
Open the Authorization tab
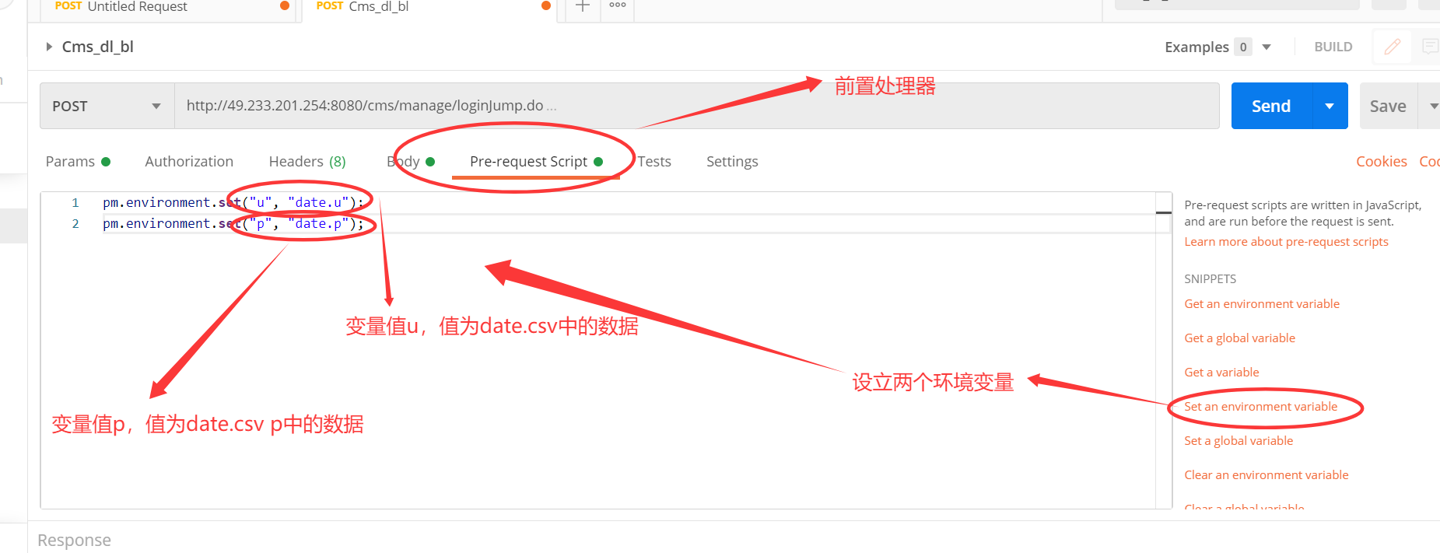(189, 162)
